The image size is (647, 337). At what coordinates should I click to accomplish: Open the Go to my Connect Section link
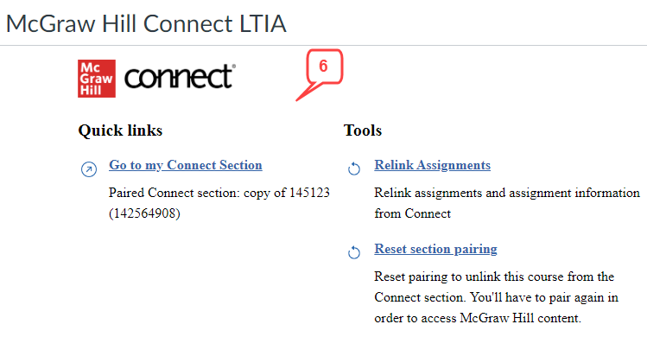185,165
